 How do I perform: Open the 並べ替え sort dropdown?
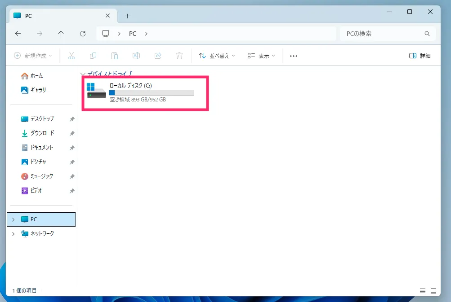217,56
